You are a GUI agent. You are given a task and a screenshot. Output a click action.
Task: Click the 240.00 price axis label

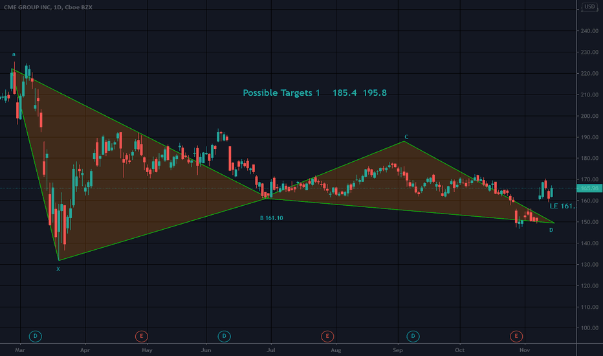589,31
